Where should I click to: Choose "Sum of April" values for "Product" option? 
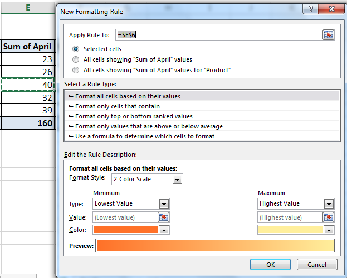[76, 70]
